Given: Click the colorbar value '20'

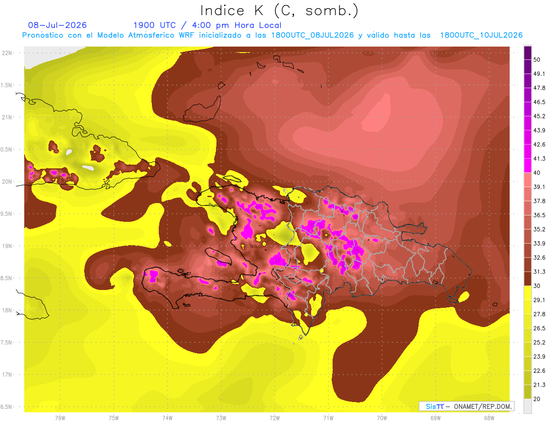Looking at the screenshot, I should click(x=538, y=399).
